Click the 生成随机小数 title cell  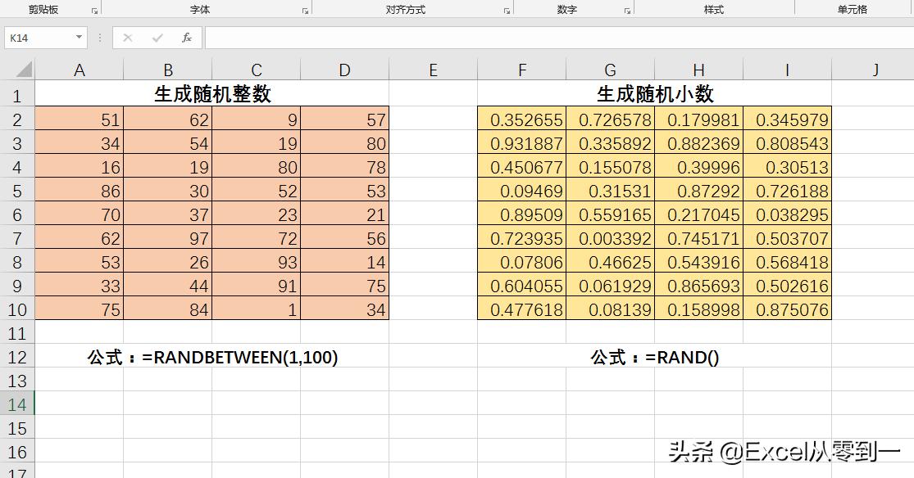coord(653,94)
